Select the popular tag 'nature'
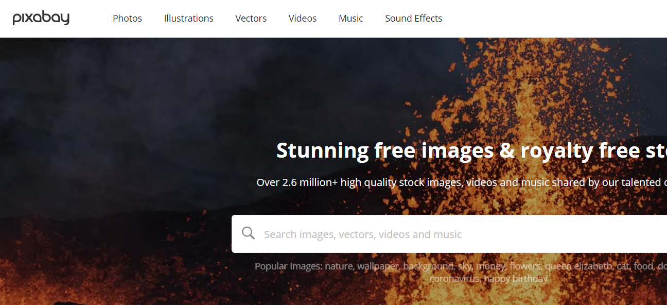This screenshot has width=667, height=305. click(338, 266)
